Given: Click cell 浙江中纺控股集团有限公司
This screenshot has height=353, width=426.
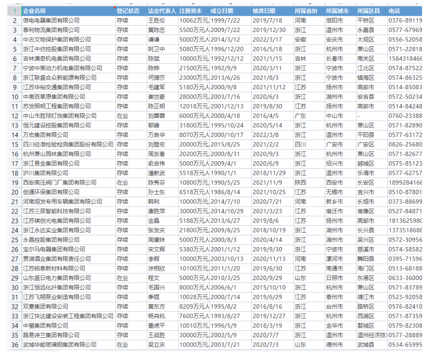Looking at the screenshot, I should pos(69,49).
